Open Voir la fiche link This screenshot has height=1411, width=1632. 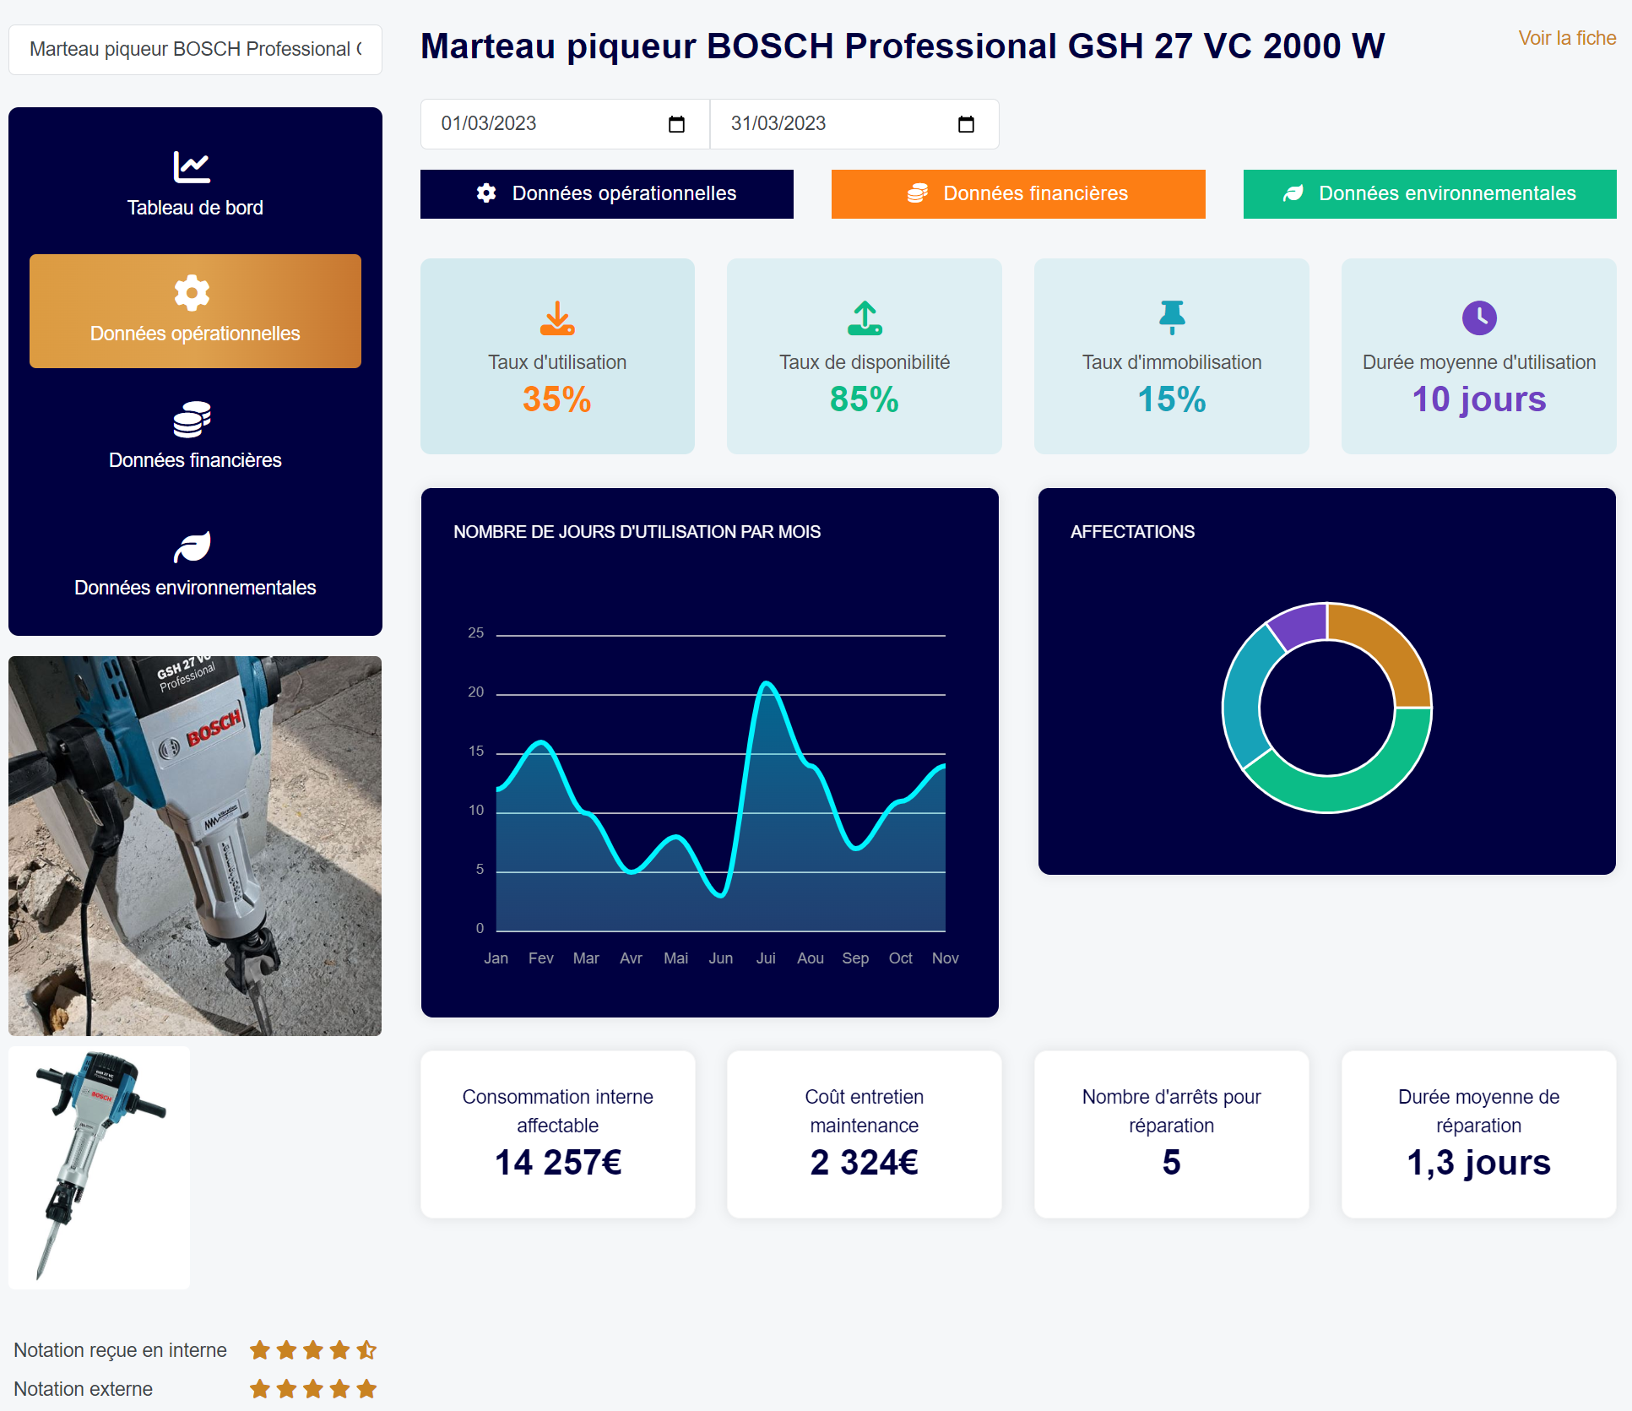click(x=1567, y=38)
